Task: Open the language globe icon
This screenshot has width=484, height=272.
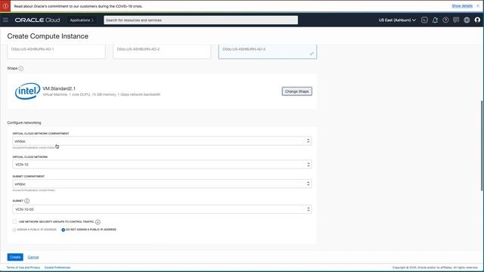Action: click(x=467, y=20)
